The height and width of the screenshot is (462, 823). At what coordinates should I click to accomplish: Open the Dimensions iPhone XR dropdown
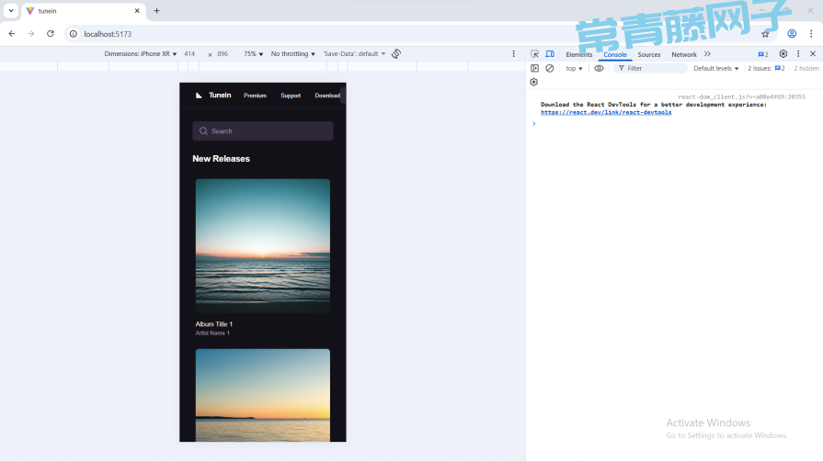[141, 54]
